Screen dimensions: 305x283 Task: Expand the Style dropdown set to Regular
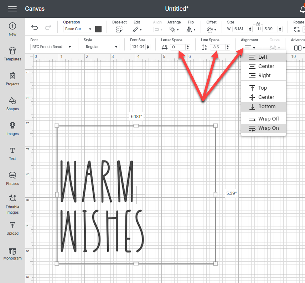102,47
